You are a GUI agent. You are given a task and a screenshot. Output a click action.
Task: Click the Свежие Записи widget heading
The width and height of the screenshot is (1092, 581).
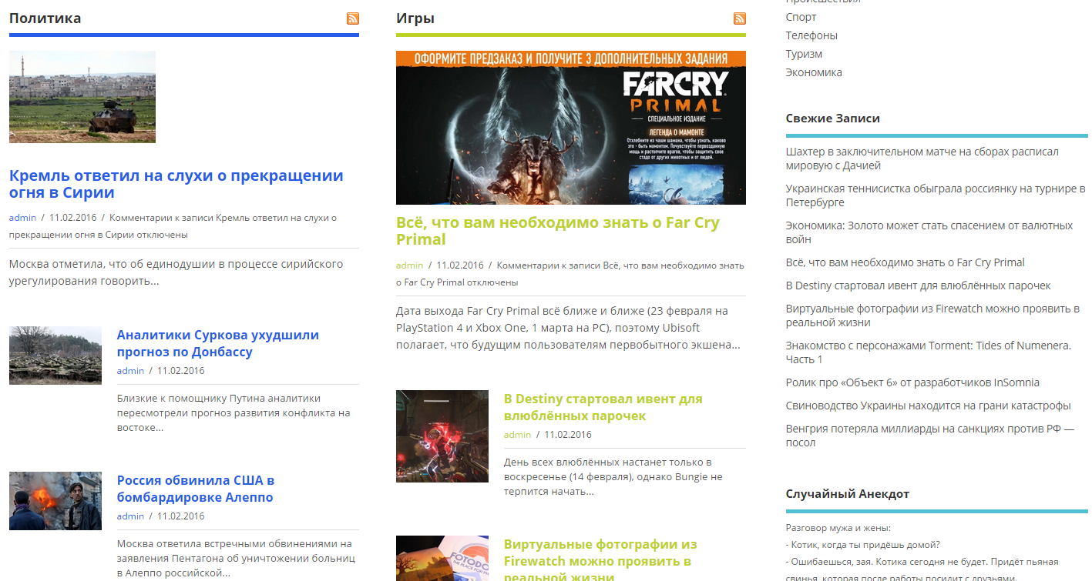[x=833, y=119]
